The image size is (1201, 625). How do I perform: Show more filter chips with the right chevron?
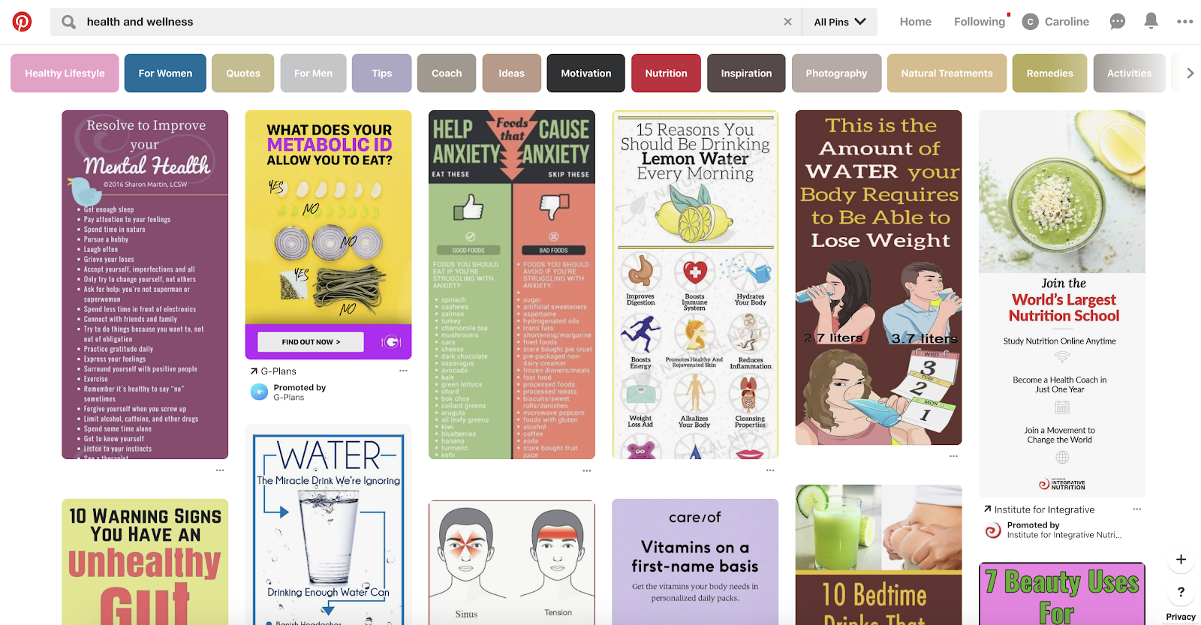1190,73
